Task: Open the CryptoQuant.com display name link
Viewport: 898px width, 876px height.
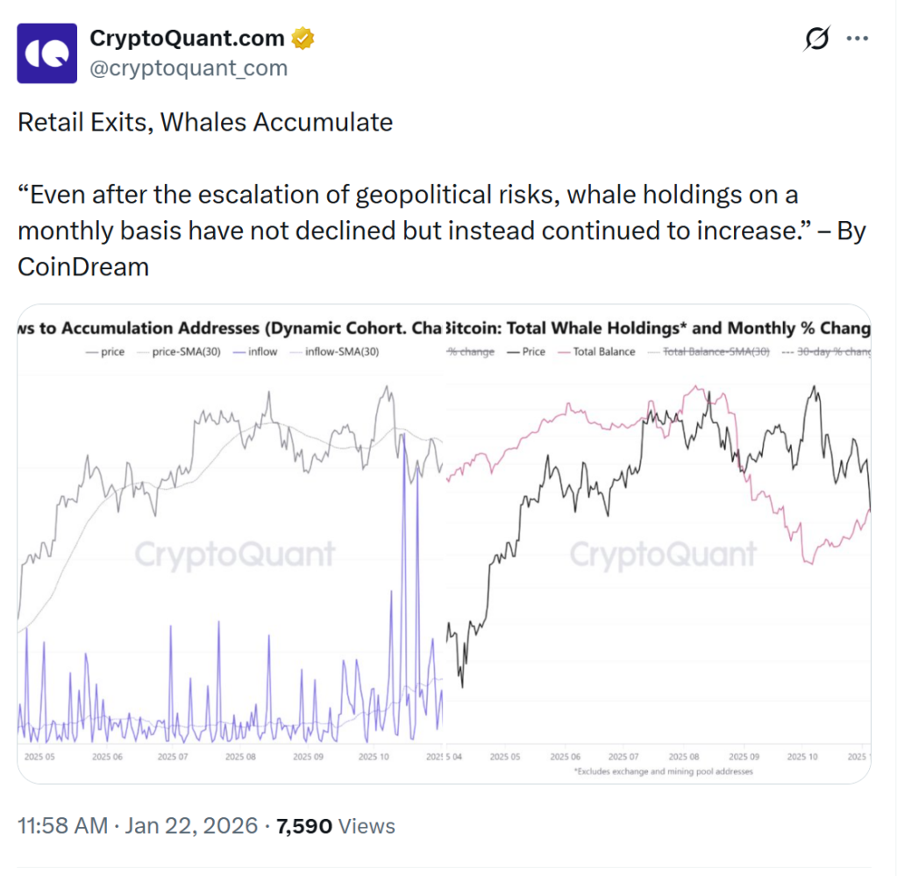Action: 187,39
